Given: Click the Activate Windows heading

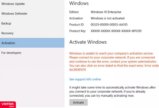Looking at the screenshot, I should [x=88, y=42].
